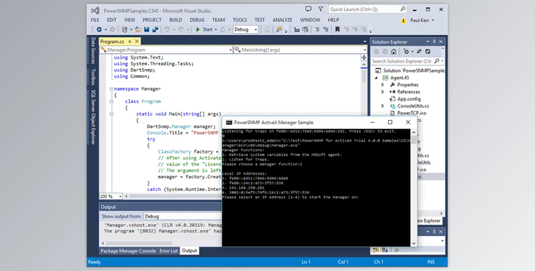
Task: Click the Find in Files toolbar icon
Action: click(x=279, y=30)
